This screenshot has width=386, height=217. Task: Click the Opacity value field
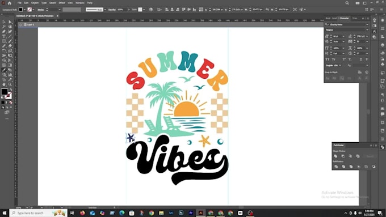click(121, 10)
